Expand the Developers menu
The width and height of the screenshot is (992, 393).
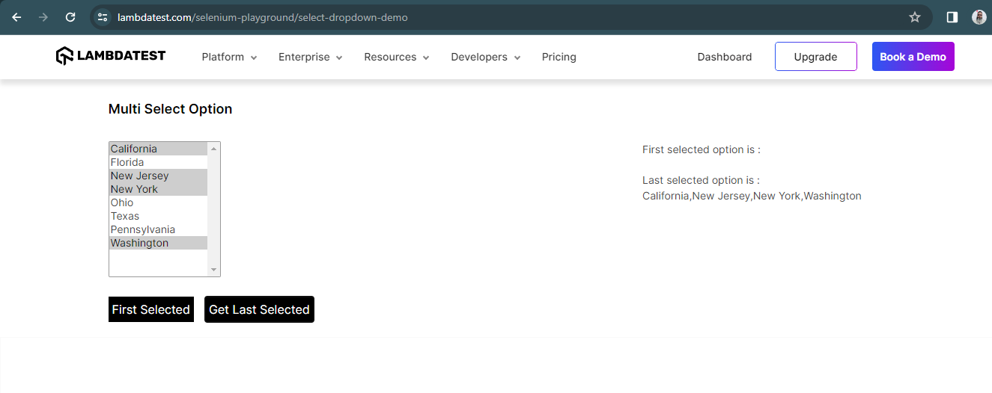485,57
